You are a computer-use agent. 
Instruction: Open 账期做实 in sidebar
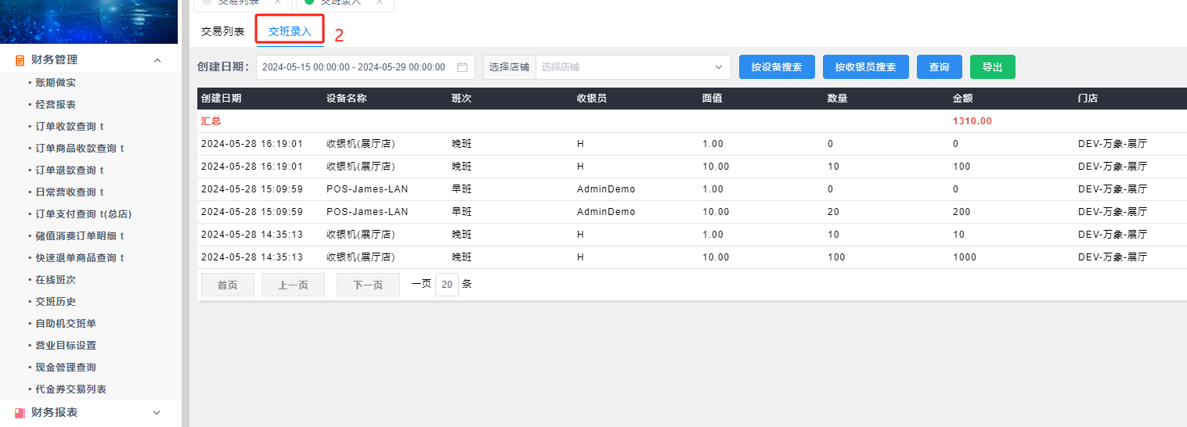click(56, 82)
